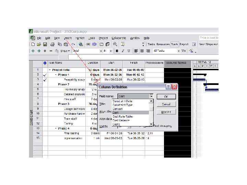Image resolution: width=247 pixels, height=185 pixels.
Task: Toggle the Project Guide icon
Action: point(194,44)
